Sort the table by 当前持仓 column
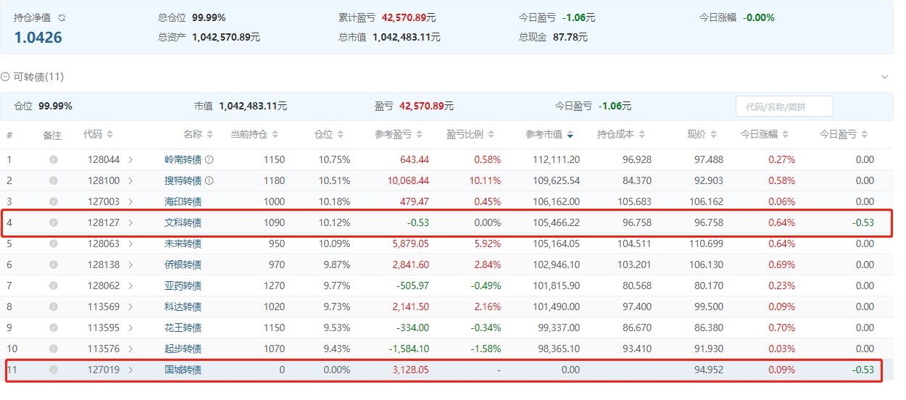The width and height of the screenshot is (906, 400). click(275, 134)
